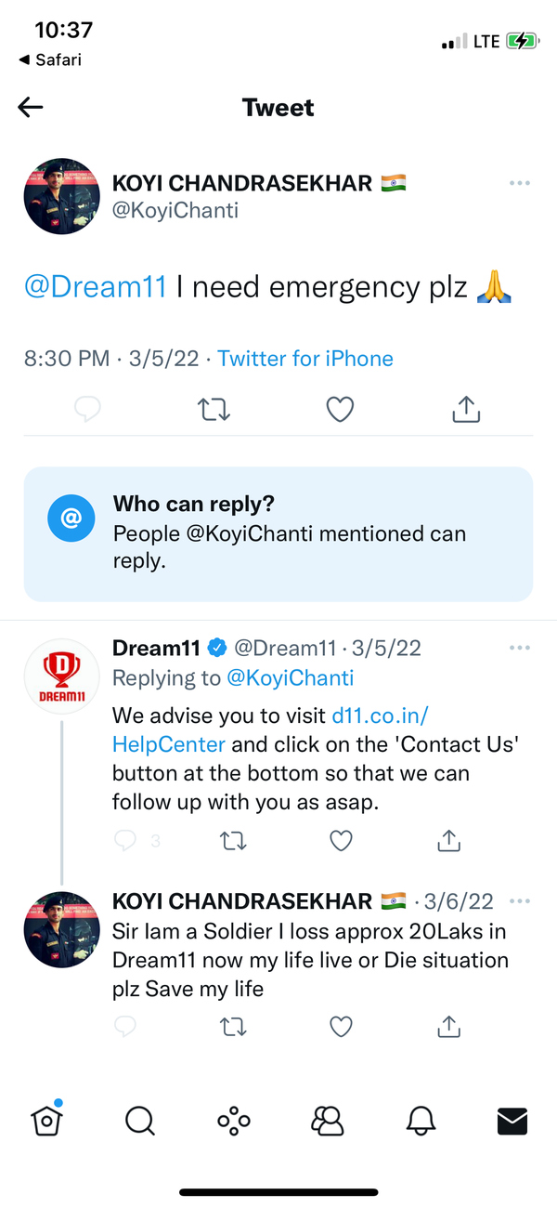Open more options on the Soldier reply

[520, 901]
